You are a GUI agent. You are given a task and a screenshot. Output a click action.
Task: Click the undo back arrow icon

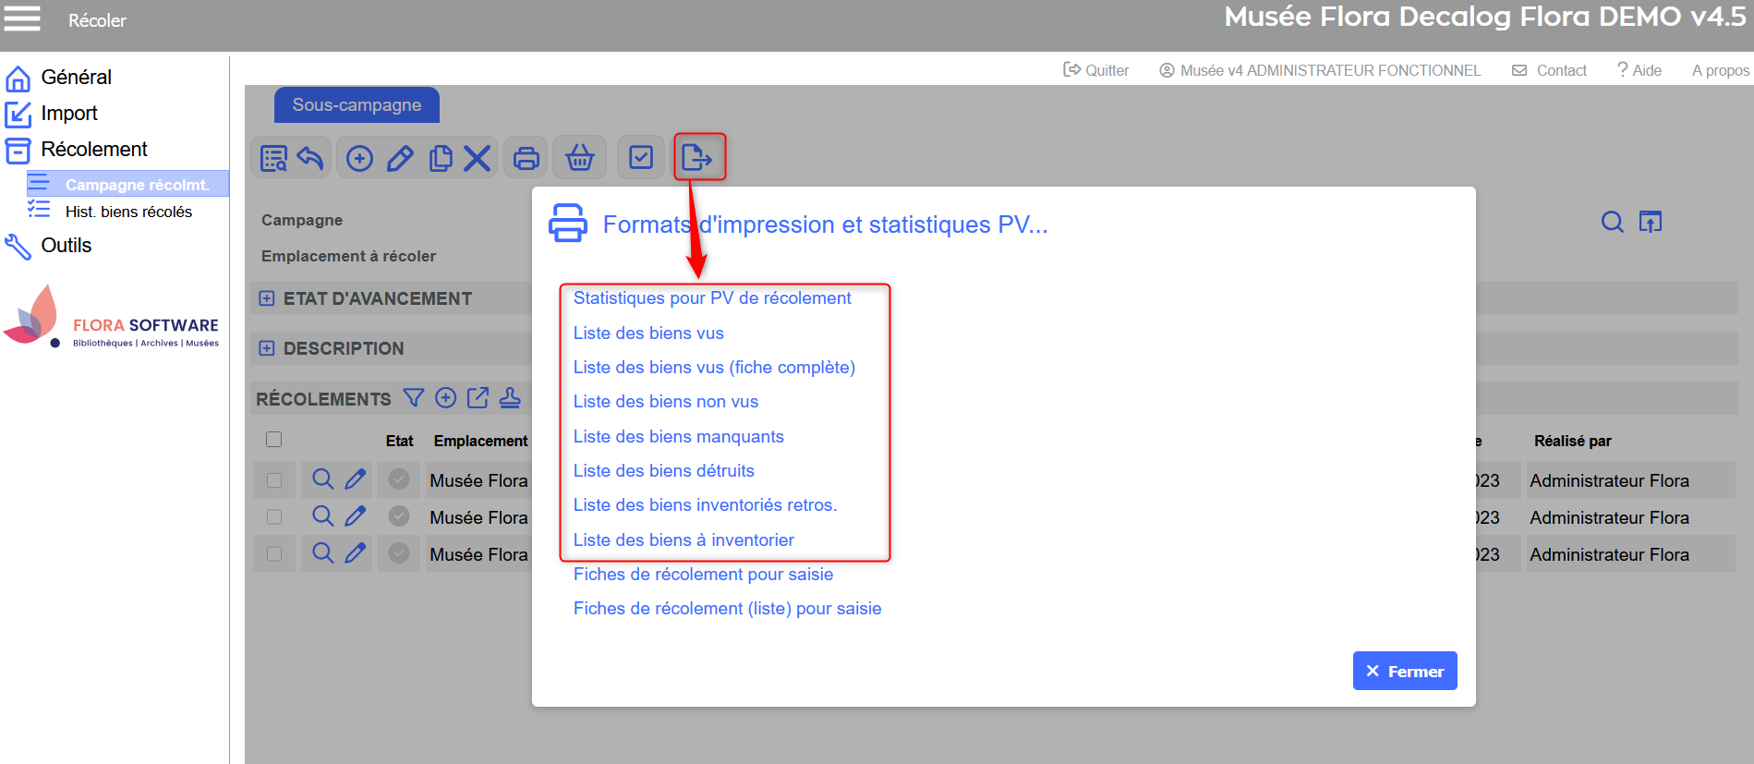pos(310,158)
